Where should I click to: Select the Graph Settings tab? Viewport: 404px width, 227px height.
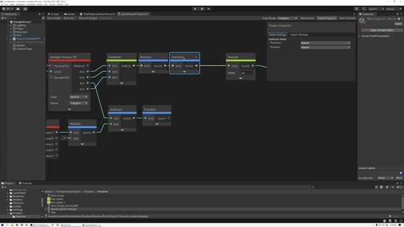(299, 35)
